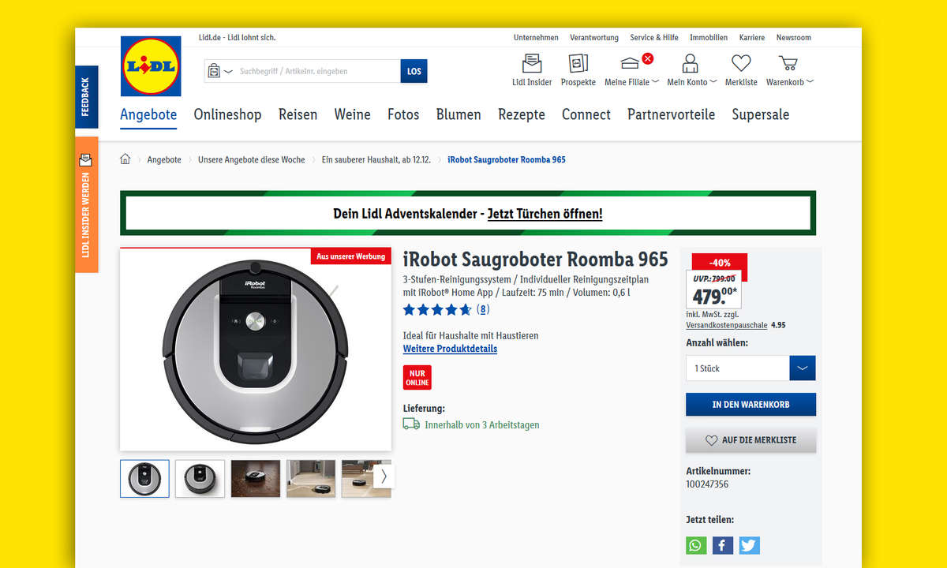Click Innerhalb von 3 Arbeitstagen text
Screen dimensions: 947x568
482,424
